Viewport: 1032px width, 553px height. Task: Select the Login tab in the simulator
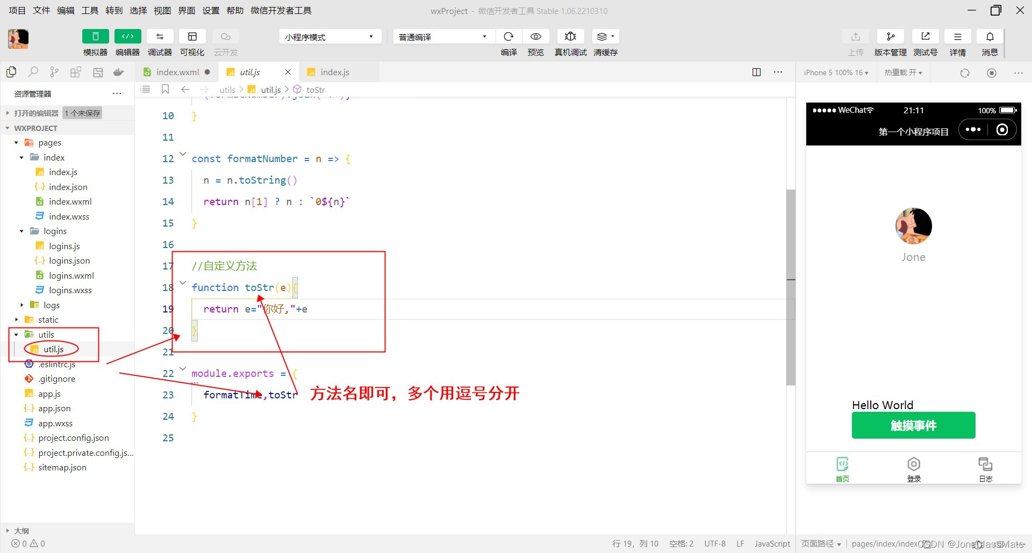(914, 469)
